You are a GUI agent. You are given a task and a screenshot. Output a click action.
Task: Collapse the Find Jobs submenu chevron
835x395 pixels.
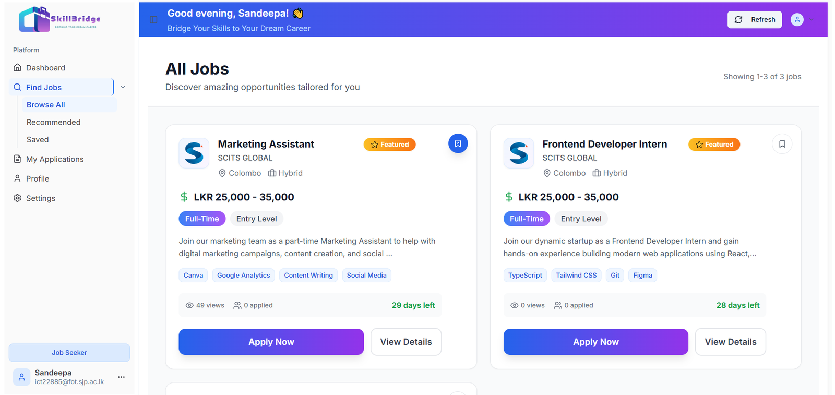click(123, 87)
